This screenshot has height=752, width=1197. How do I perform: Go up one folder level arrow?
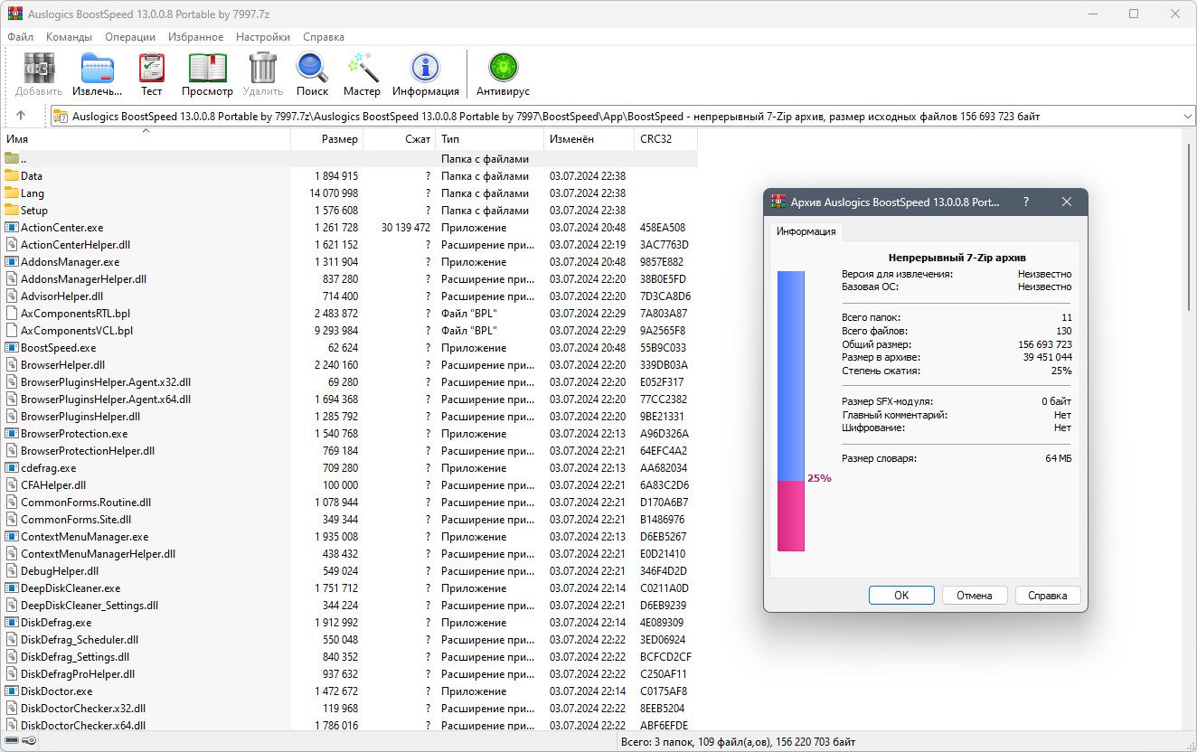click(21, 116)
